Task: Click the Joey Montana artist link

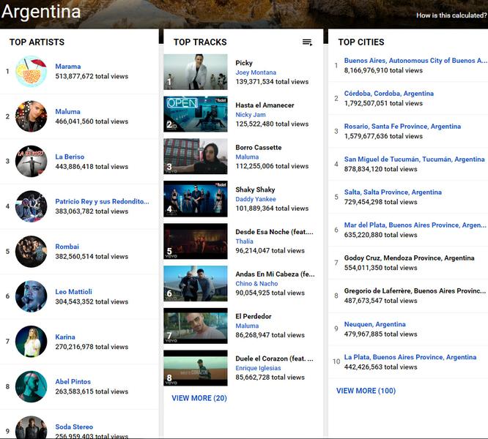Action: [256, 72]
